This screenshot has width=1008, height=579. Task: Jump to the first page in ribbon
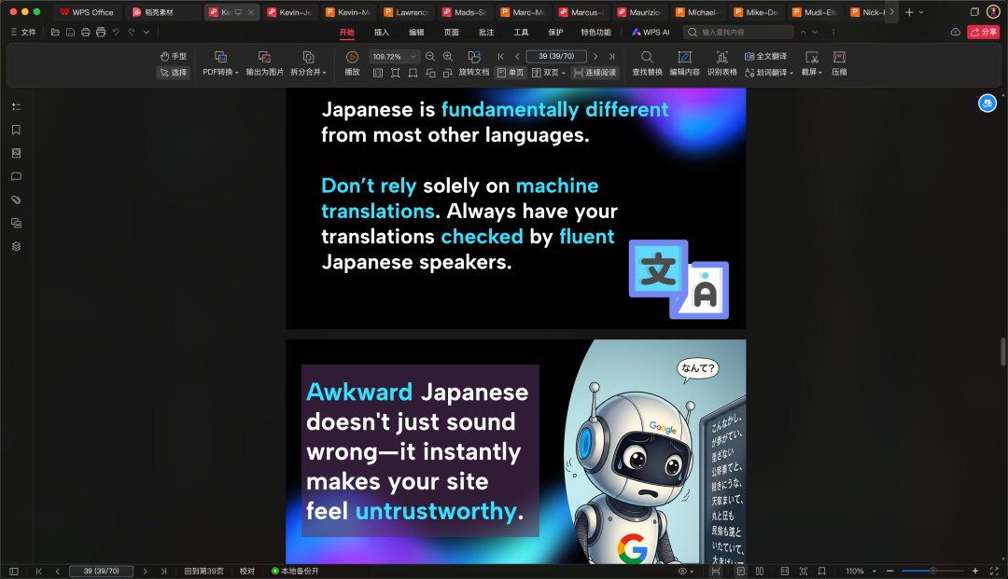click(x=501, y=57)
